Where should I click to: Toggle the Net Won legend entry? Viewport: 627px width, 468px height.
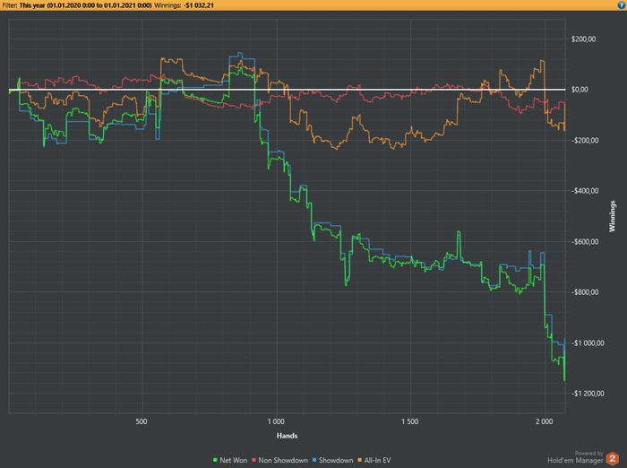[230, 461]
